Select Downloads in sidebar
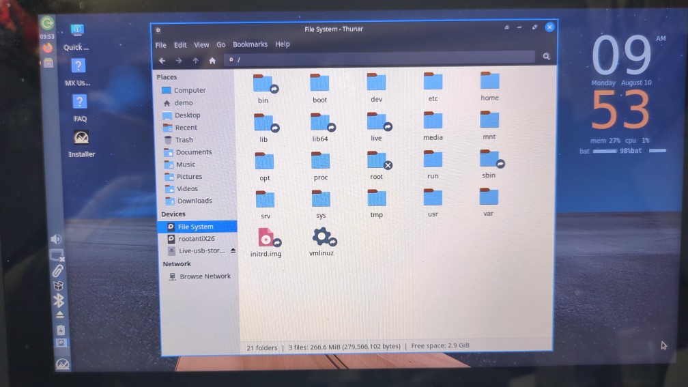The width and height of the screenshot is (688, 387). click(188, 201)
